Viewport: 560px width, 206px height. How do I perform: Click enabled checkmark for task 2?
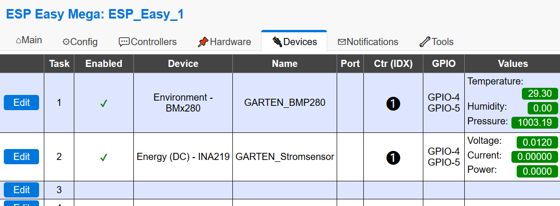point(104,157)
